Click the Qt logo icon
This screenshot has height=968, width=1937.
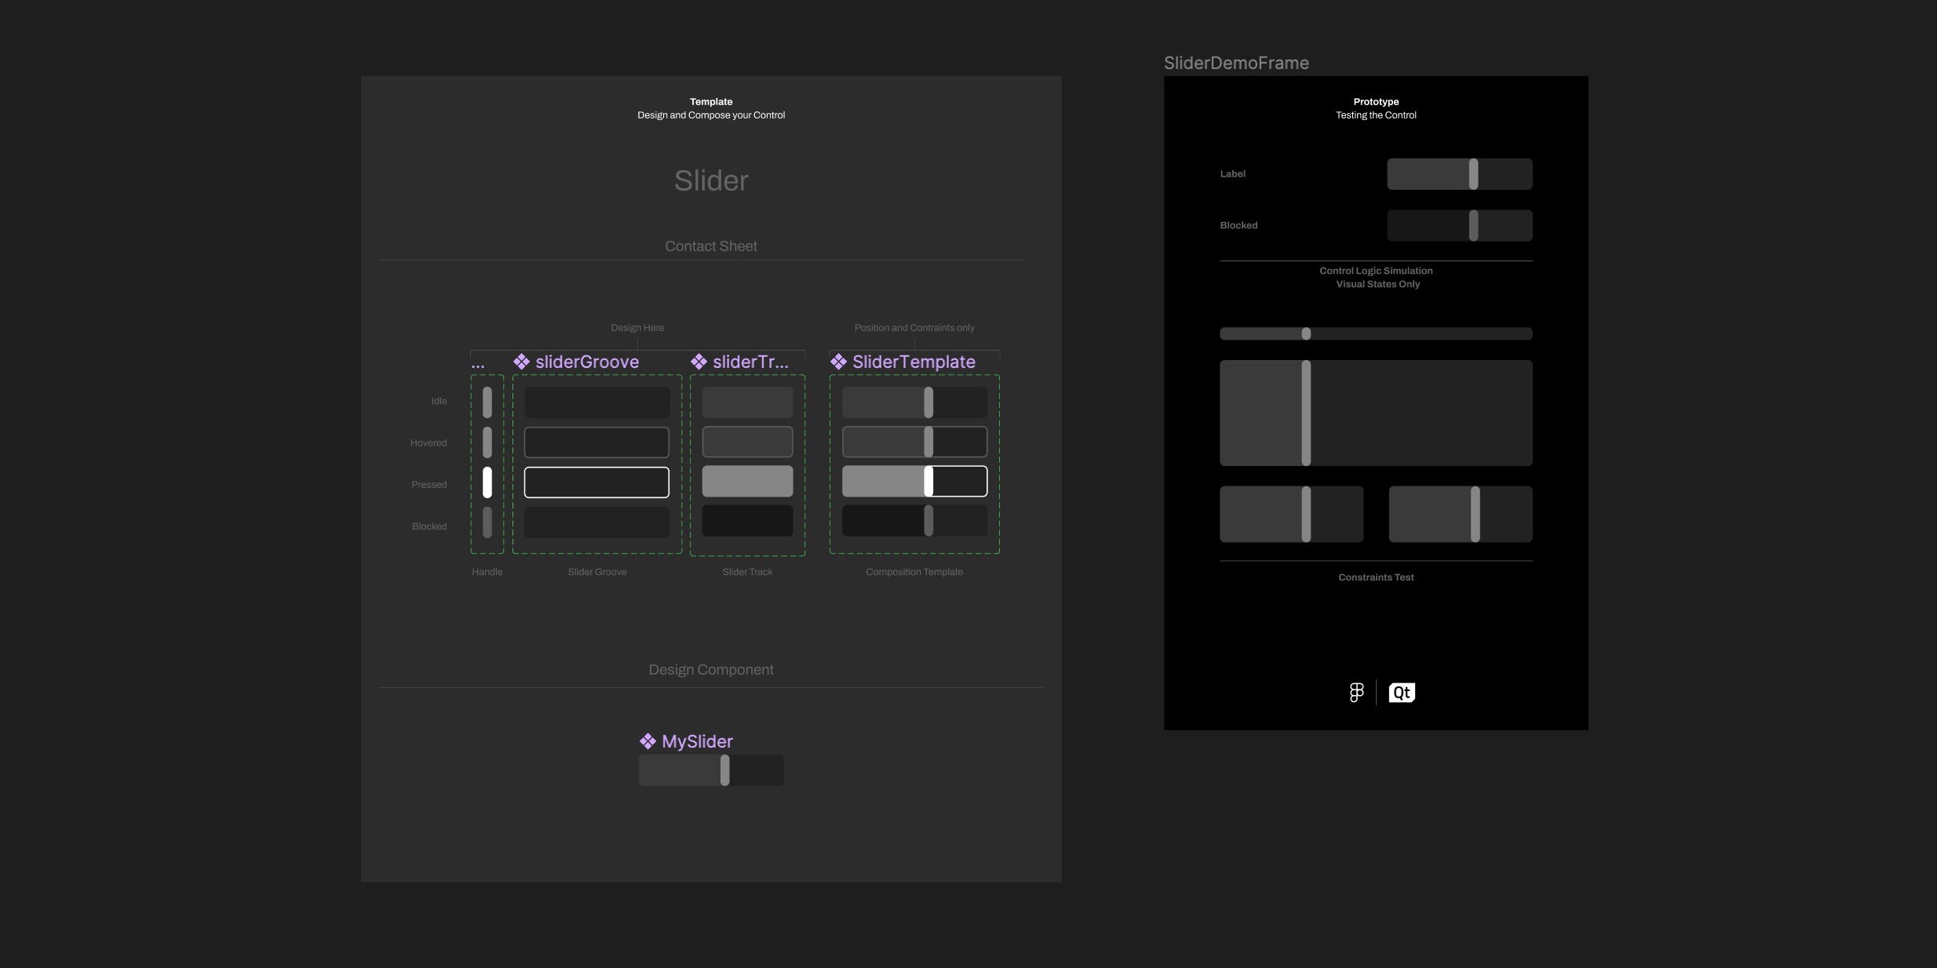[x=1402, y=693]
